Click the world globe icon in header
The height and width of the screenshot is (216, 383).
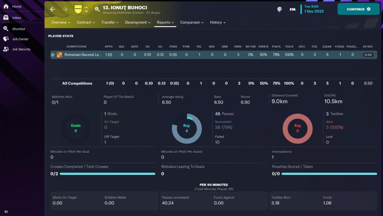click(280, 9)
